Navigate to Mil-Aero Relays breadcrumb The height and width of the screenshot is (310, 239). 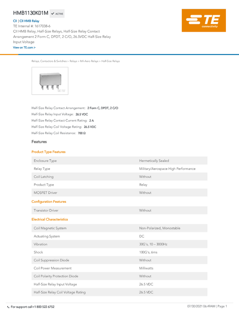[x=89, y=61]
